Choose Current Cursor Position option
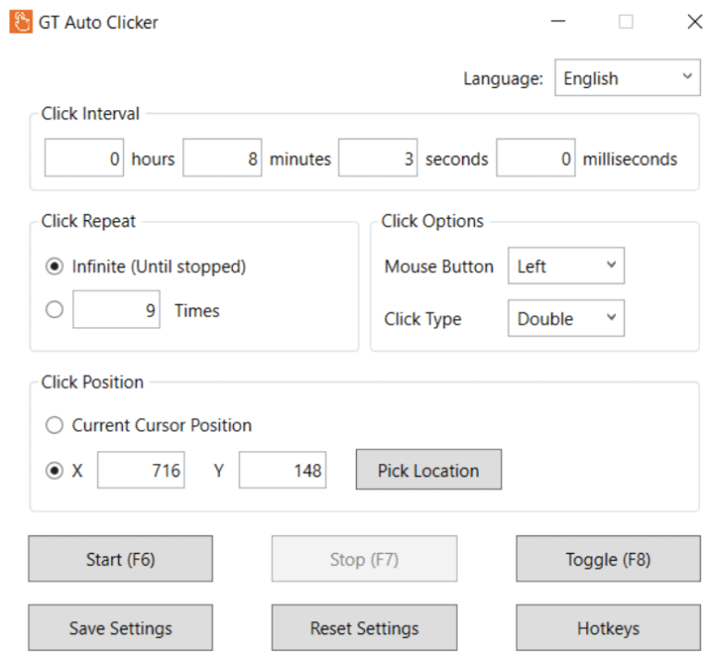The image size is (710, 661). coord(55,425)
